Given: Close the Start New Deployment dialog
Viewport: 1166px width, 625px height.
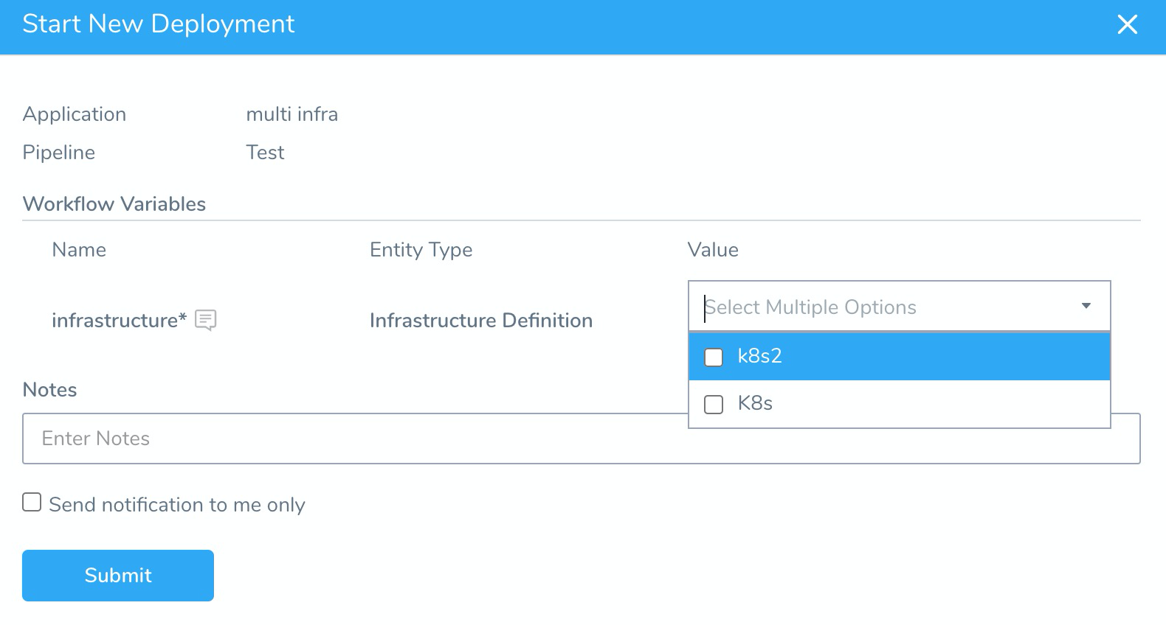Looking at the screenshot, I should click(1127, 24).
